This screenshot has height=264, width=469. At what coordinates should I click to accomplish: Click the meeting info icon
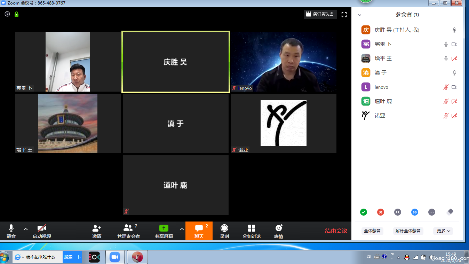(7, 14)
